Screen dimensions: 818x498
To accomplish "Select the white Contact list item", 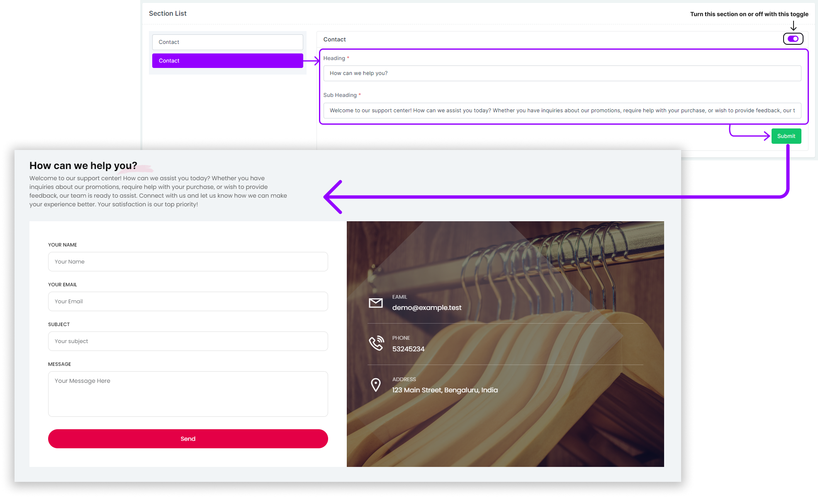I will click(x=227, y=42).
